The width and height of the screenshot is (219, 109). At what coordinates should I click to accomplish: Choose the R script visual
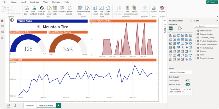[x=190, y=51]
